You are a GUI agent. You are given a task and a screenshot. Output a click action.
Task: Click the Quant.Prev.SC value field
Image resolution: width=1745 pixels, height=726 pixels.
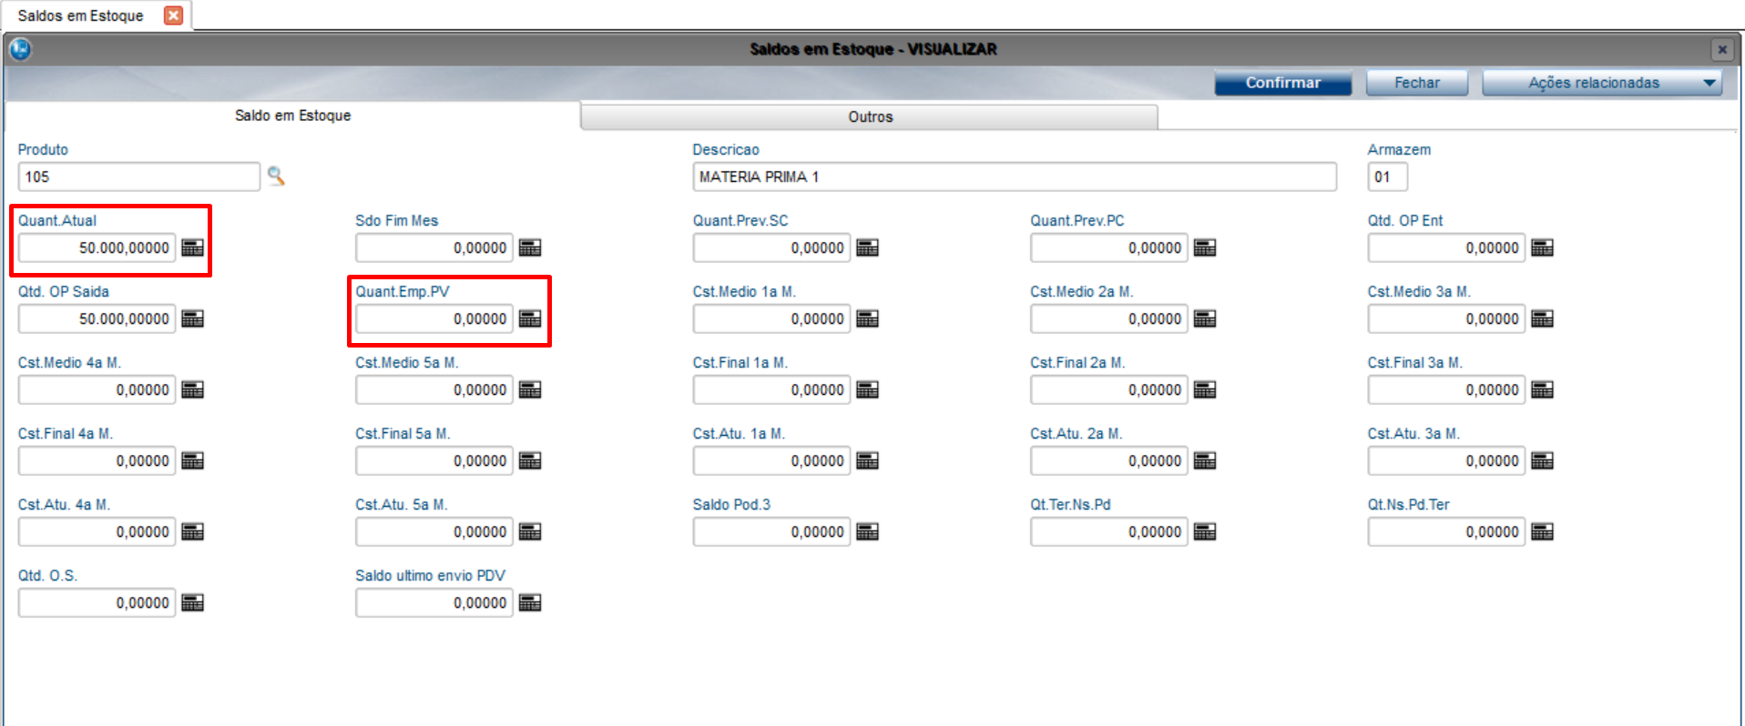[771, 247]
